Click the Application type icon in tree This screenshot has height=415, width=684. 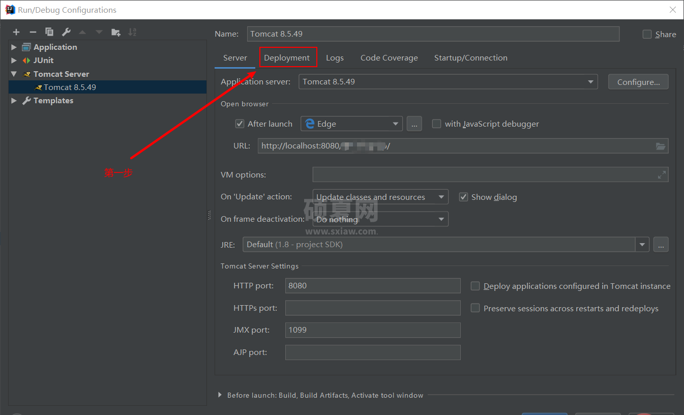pyautogui.click(x=26, y=47)
